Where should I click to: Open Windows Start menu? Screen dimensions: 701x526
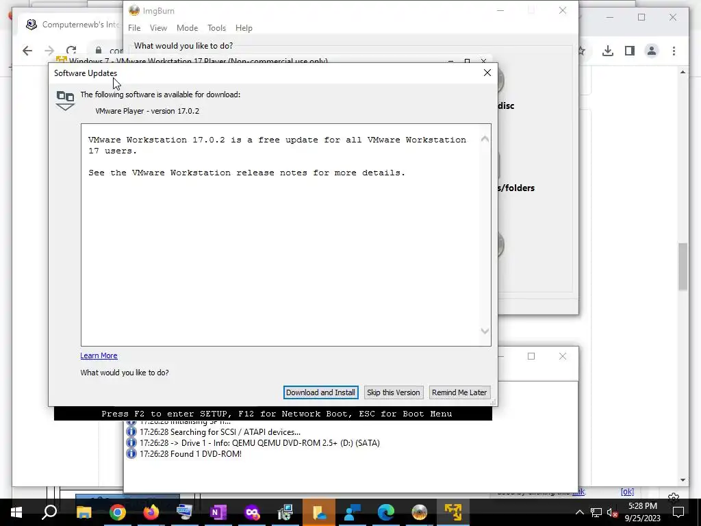(16, 512)
